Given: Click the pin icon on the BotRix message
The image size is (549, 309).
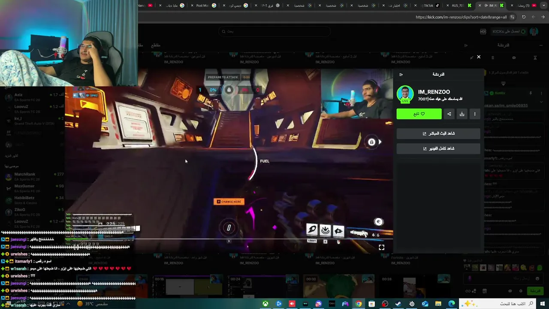Looking at the screenshot, I should [531, 93].
